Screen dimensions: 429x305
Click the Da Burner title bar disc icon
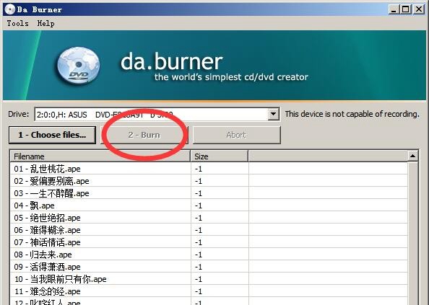coord(9,9)
